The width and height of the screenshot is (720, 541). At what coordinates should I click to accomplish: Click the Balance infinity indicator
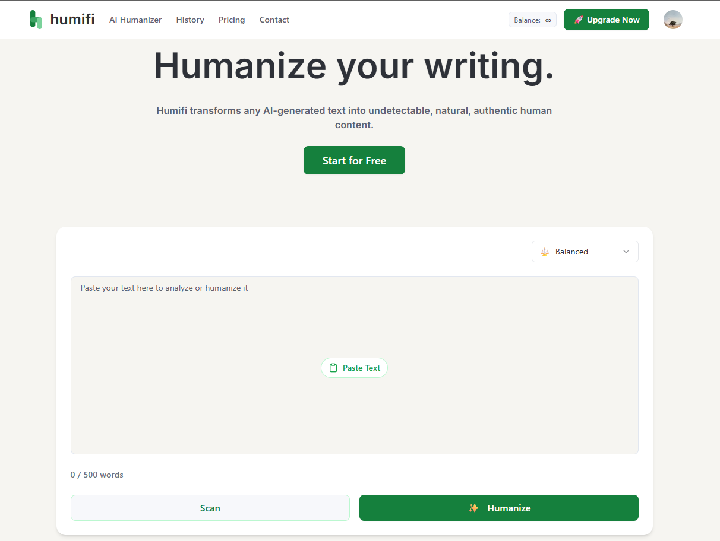click(x=532, y=20)
